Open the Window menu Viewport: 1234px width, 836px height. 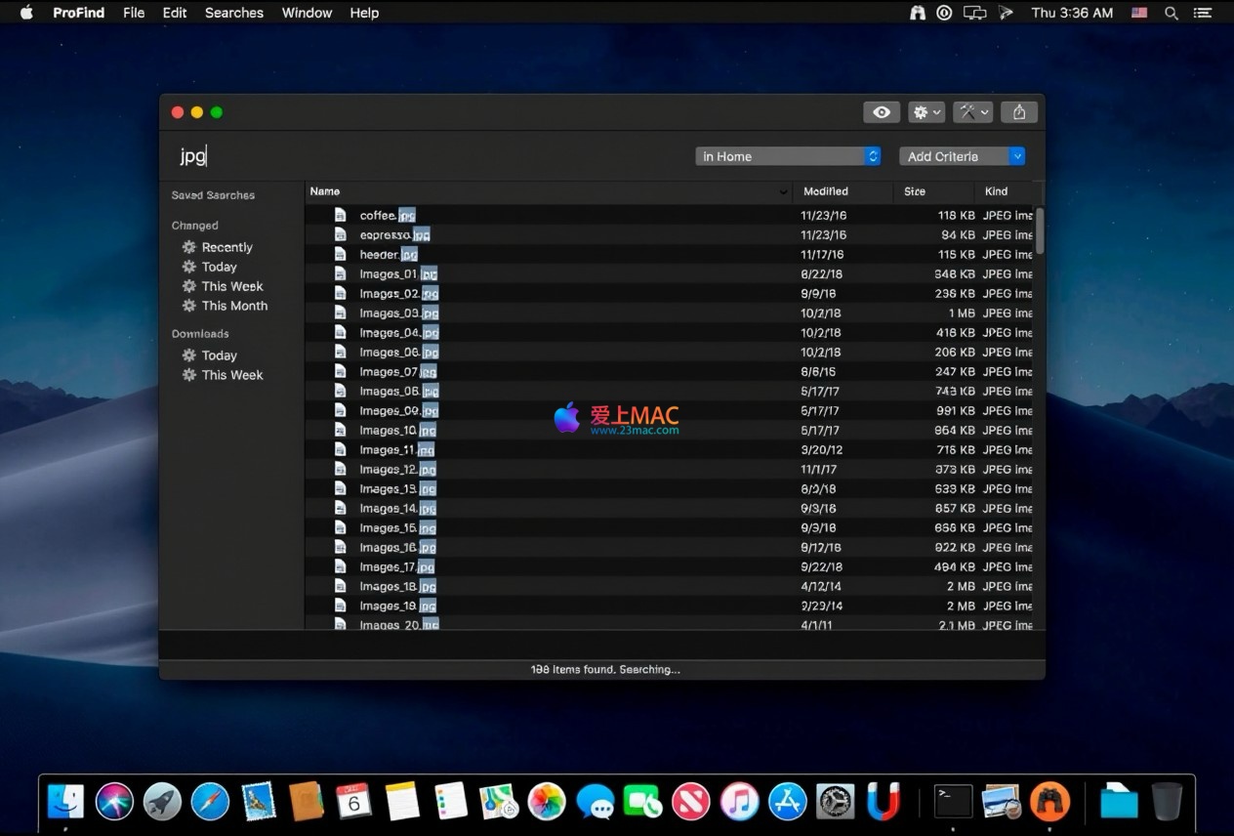307,13
